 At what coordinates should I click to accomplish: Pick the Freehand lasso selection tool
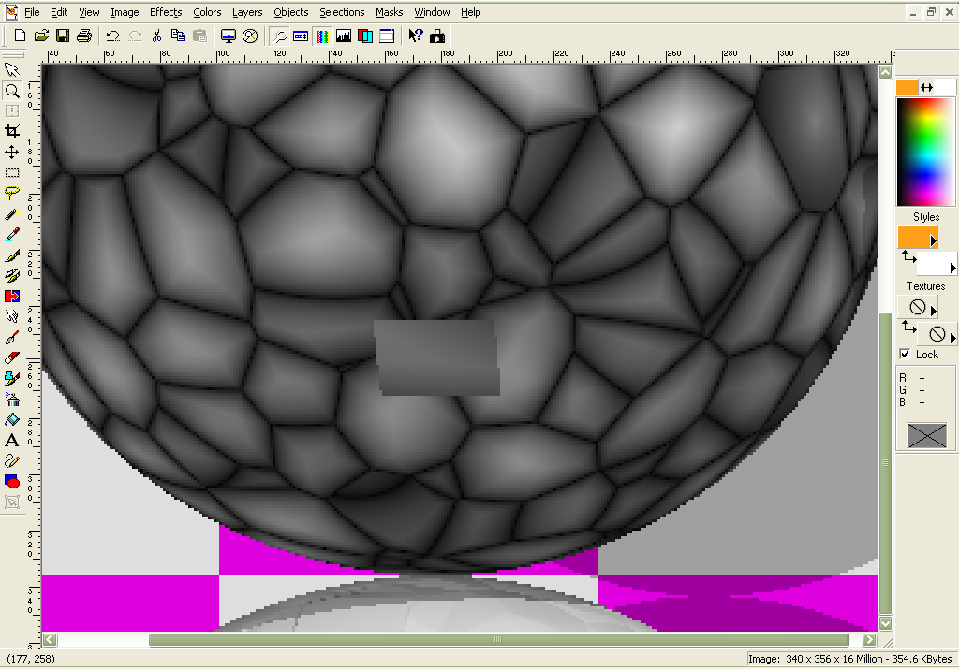click(x=12, y=193)
